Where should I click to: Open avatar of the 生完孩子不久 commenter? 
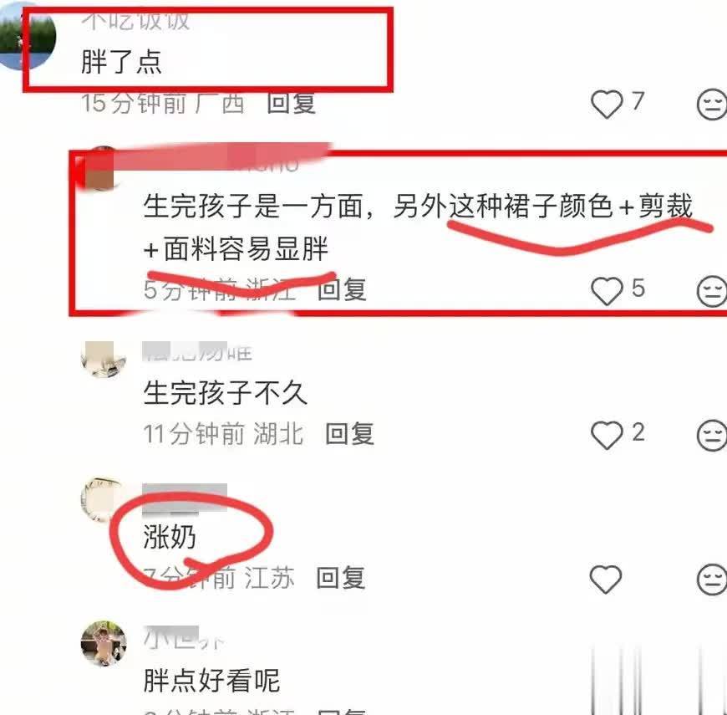coord(104,359)
